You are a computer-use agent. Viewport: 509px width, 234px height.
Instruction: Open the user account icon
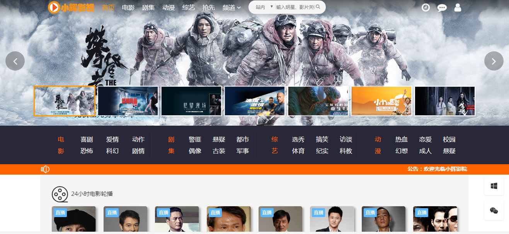(x=458, y=7)
